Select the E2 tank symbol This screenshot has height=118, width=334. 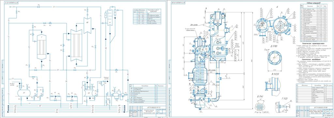88,93
